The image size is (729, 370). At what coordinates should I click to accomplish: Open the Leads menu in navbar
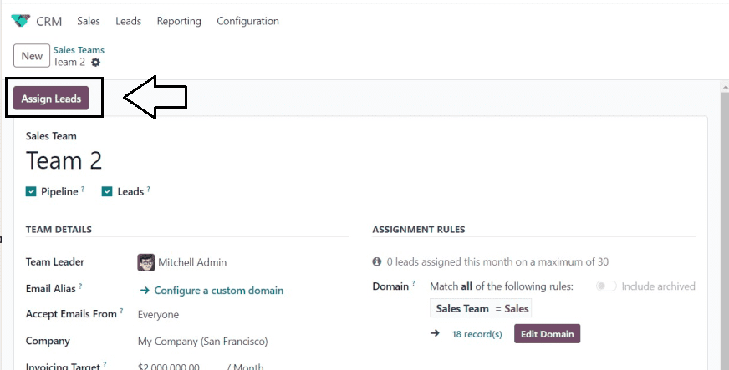tap(128, 21)
